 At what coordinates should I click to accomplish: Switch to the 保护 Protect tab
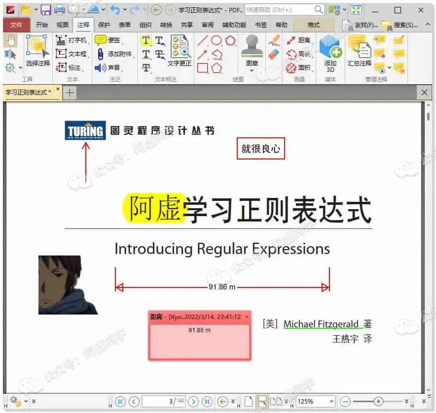pyautogui.click(x=104, y=25)
